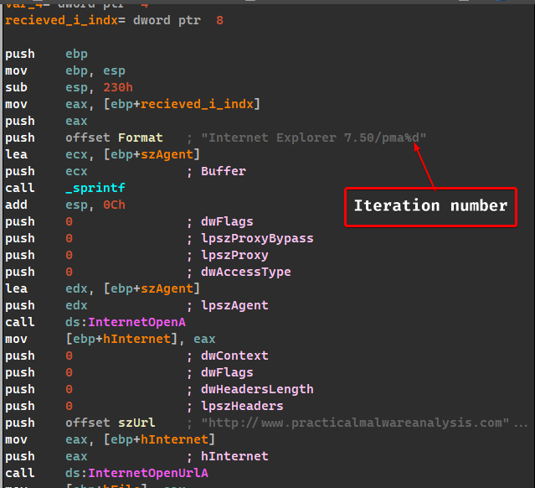The height and width of the screenshot is (488, 535).
Task: Click the dwAccessType parameter comment
Action: point(246,272)
